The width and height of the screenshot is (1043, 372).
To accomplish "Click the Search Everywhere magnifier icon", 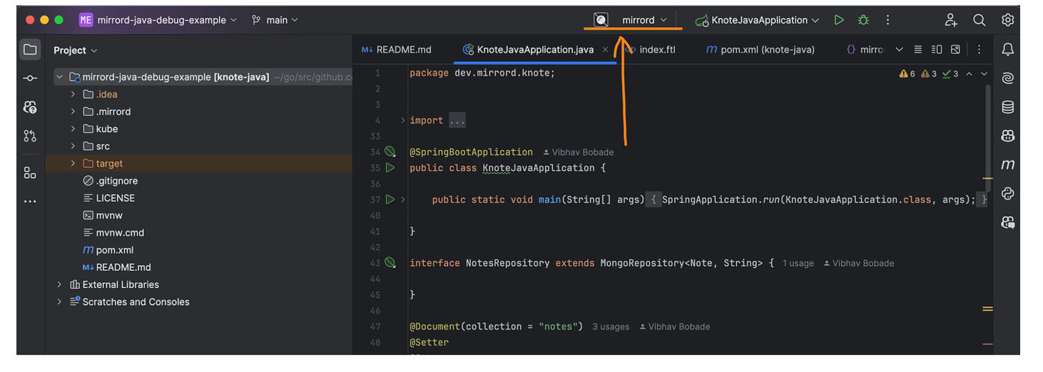I will click(x=980, y=20).
